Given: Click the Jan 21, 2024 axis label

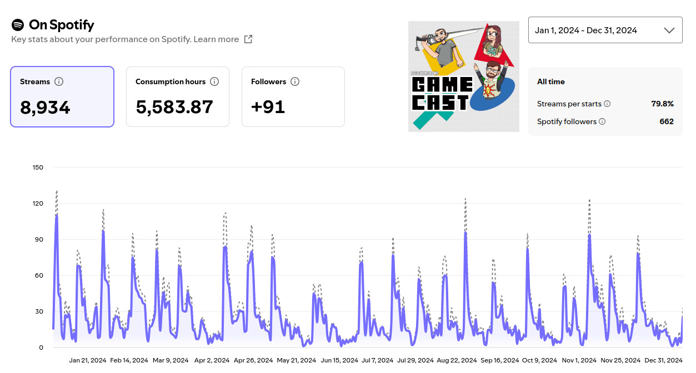Looking at the screenshot, I should (88, 360).
